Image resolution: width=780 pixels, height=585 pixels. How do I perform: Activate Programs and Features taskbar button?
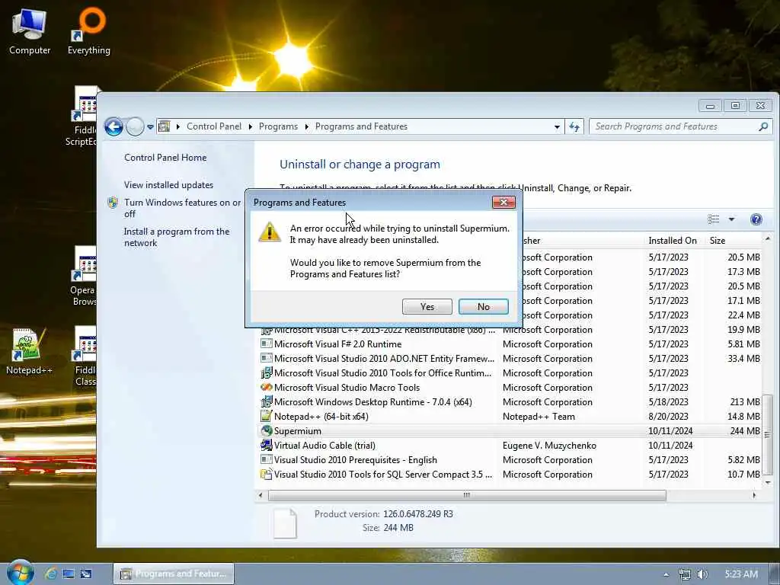coord(174,574)
